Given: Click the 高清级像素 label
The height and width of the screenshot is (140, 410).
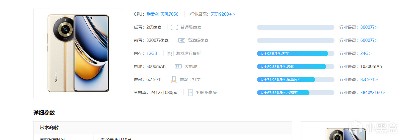Looking at the screenshot, I should (198, 40).
